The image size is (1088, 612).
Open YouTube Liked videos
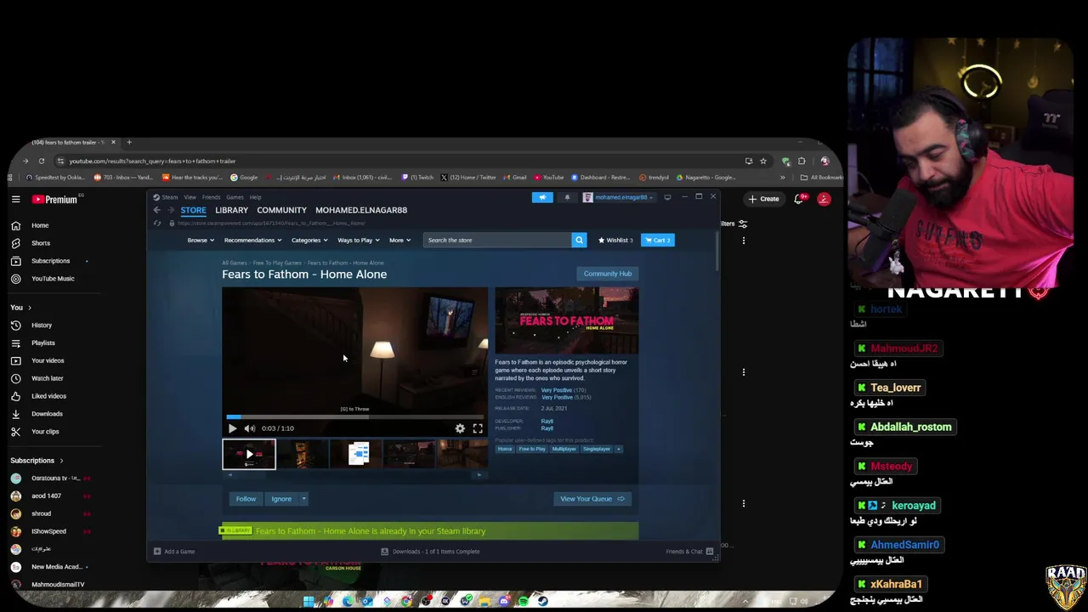(x=48, y=396)
